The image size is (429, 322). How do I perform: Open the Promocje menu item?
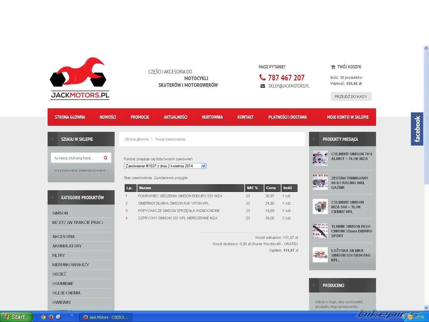[x=140, y=117]
